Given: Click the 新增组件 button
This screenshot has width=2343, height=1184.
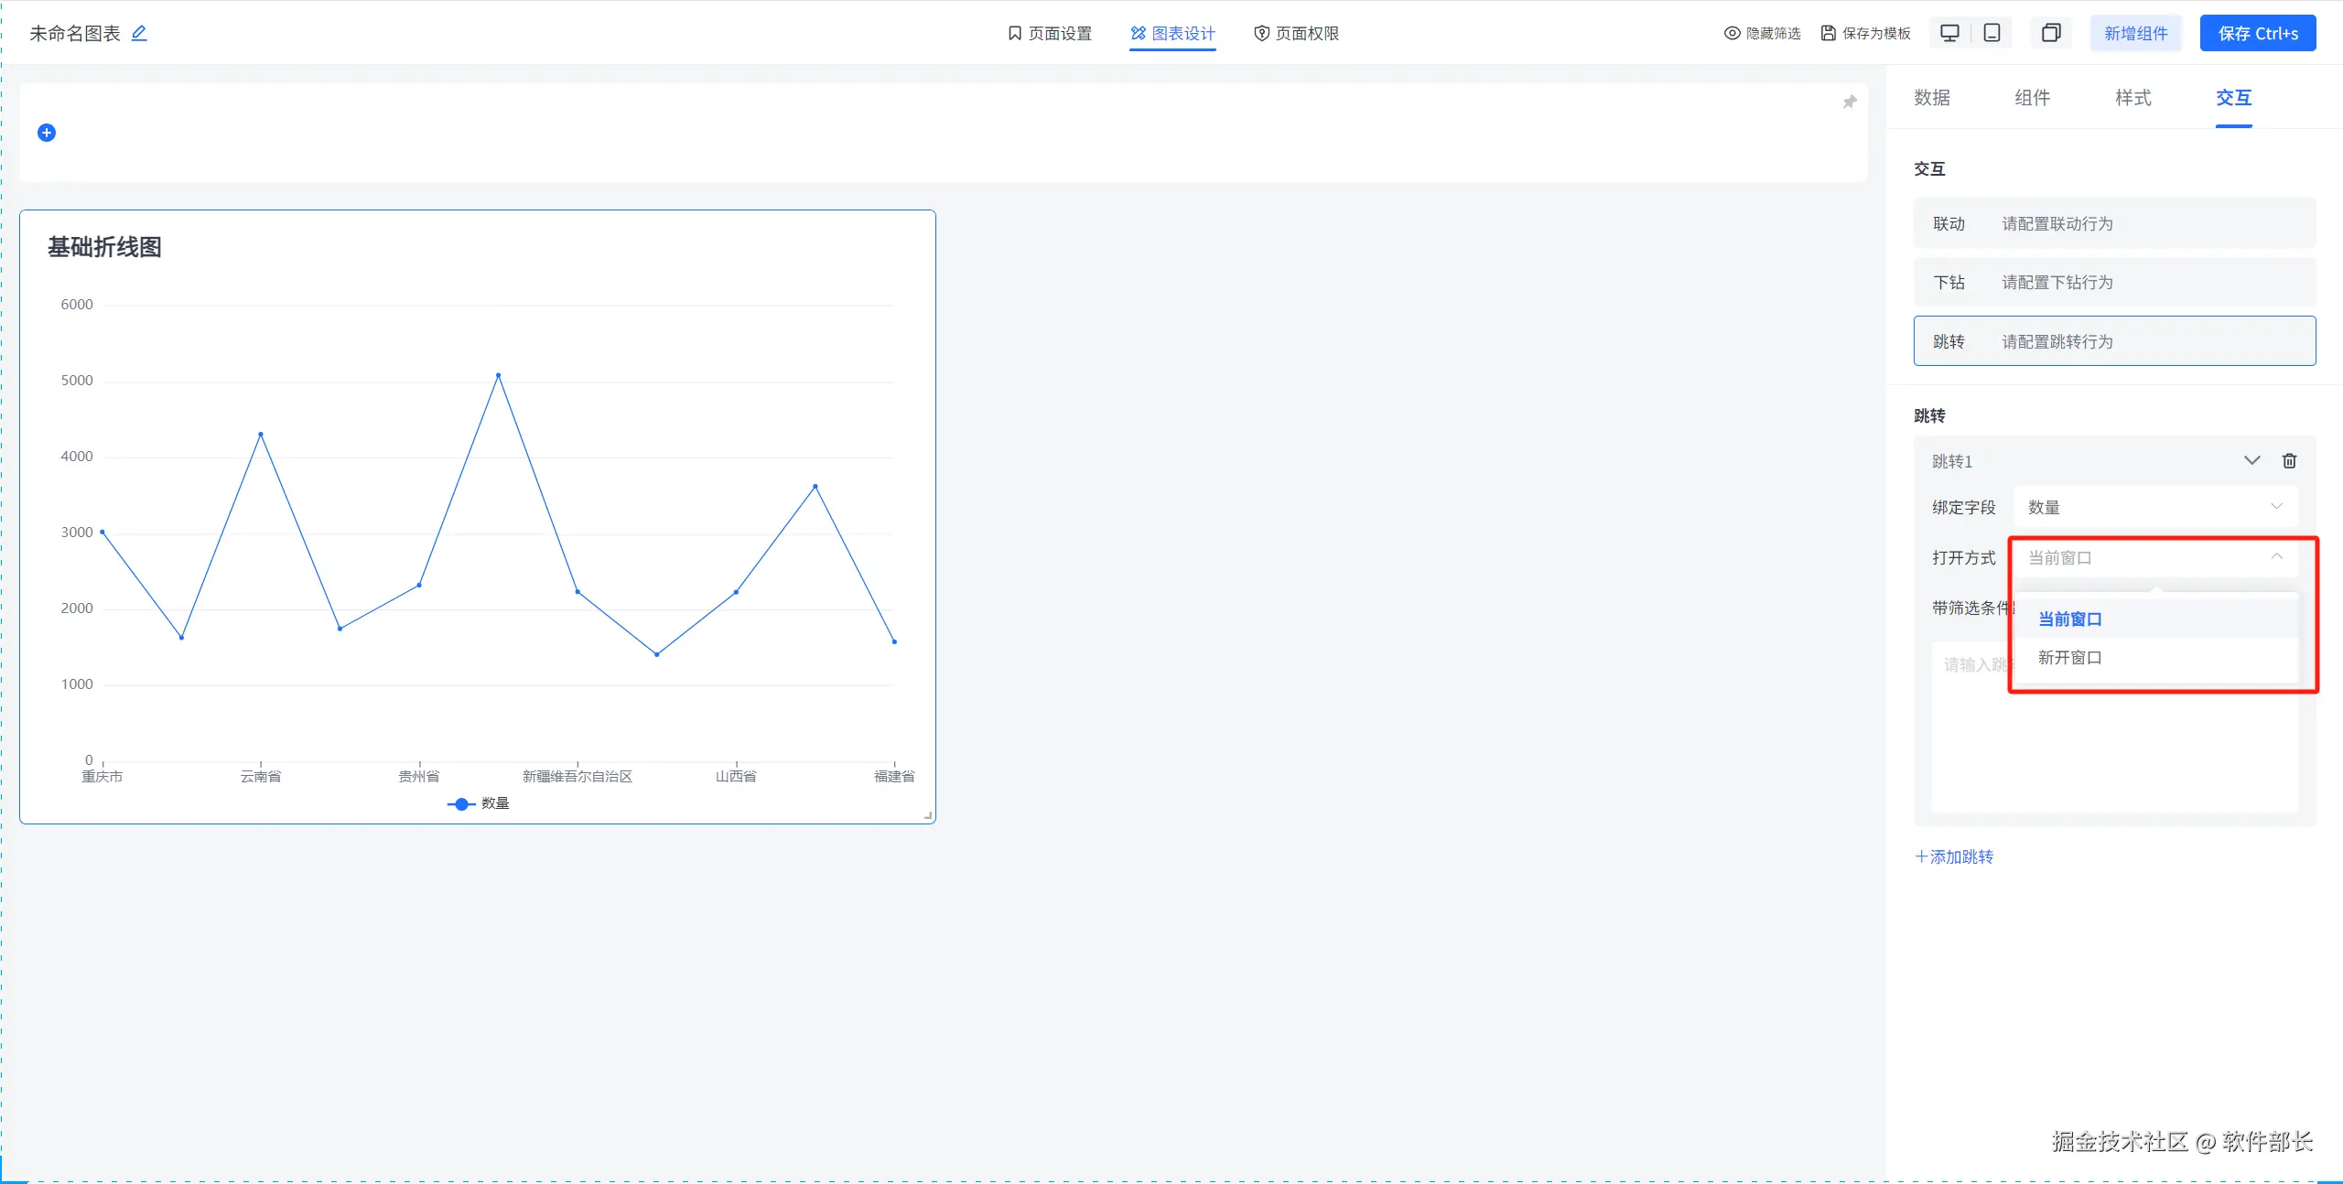Looking at the screenshot, I should [2135, 34].
